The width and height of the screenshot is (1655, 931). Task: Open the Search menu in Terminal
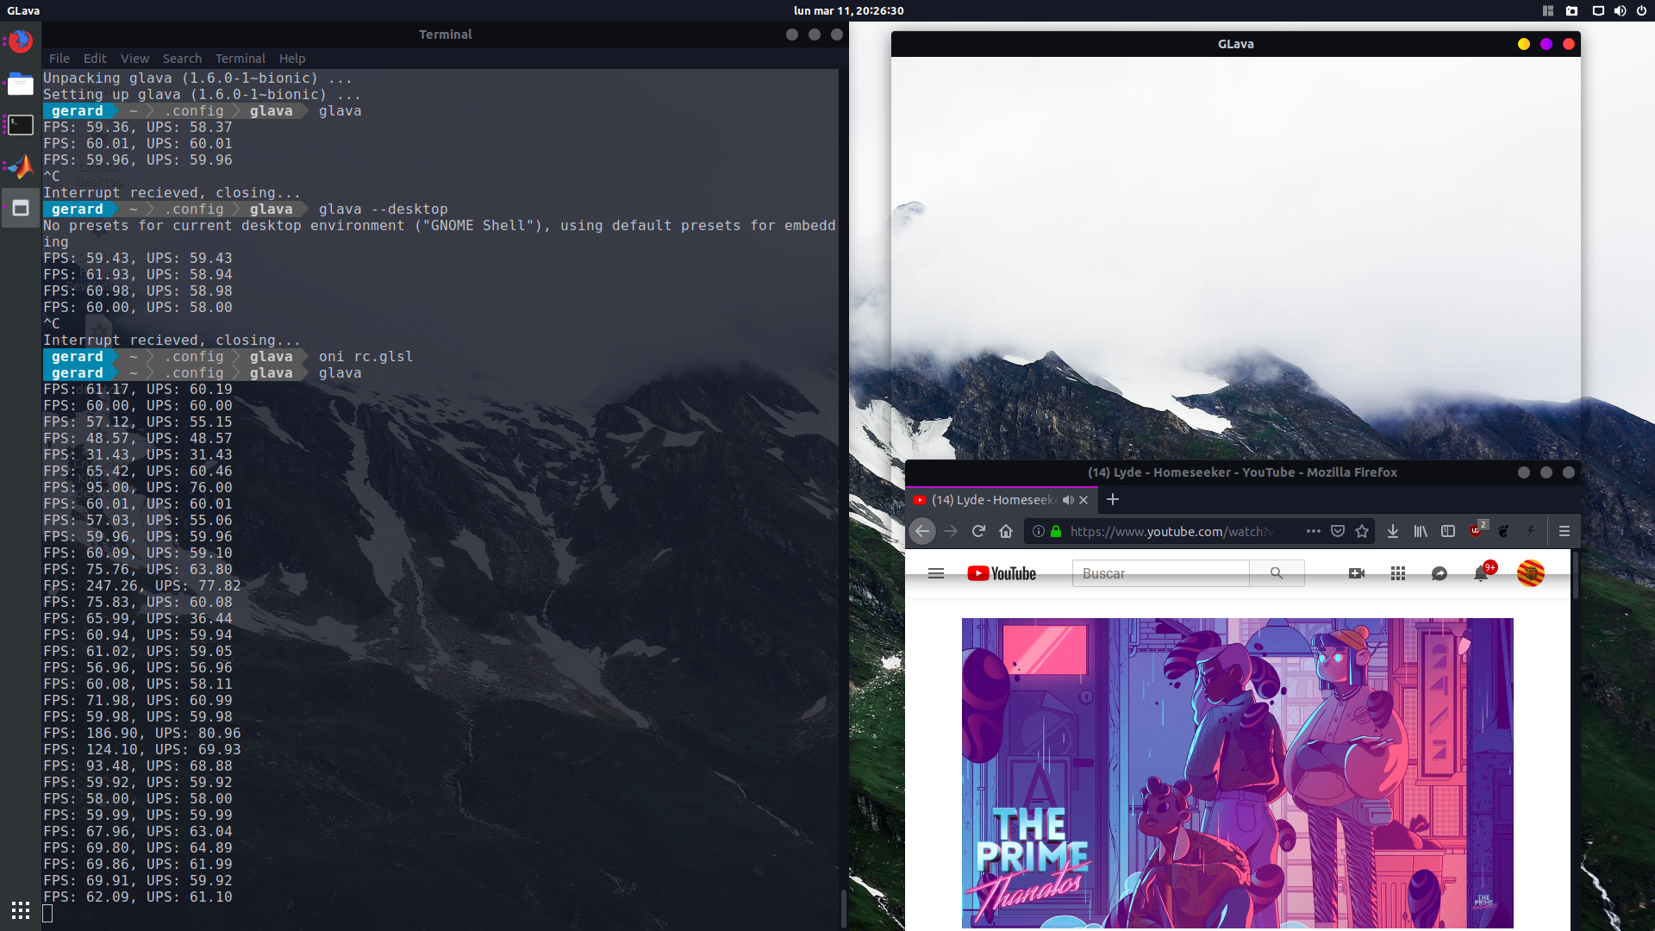(182, 58)
